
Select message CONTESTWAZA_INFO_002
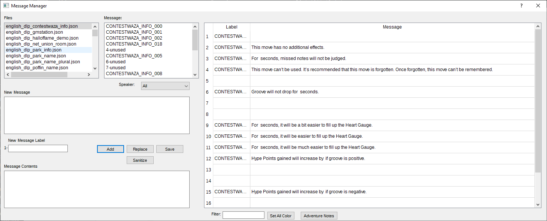click(149, 38)
